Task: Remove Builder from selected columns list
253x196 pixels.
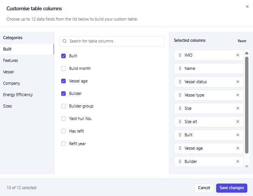Action: click(238, 161)
